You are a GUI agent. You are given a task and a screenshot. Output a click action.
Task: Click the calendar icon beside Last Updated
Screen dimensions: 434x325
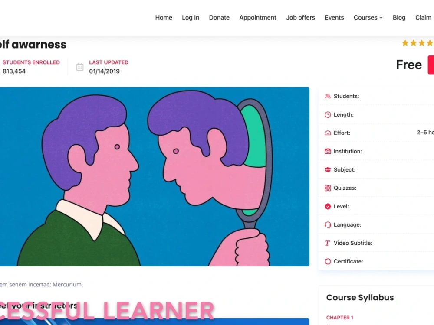coord(80,67)
